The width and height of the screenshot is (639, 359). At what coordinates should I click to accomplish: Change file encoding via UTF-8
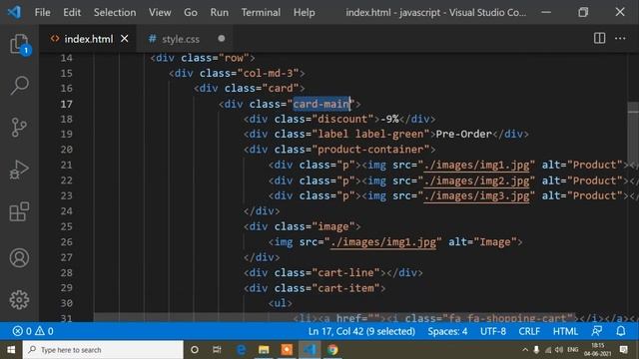point(492,331)
